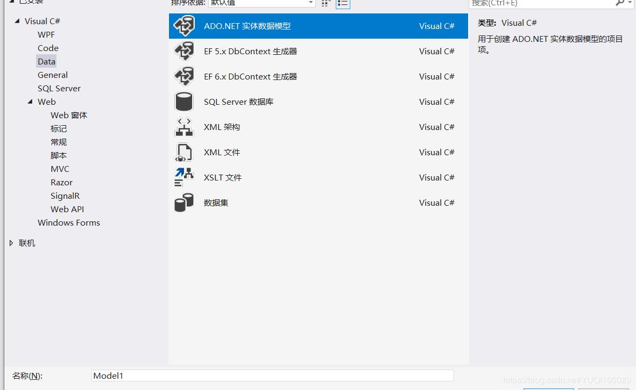This screenshot has width=636, height=390.
Task: Select the Razor category
Action: (62, 182)
